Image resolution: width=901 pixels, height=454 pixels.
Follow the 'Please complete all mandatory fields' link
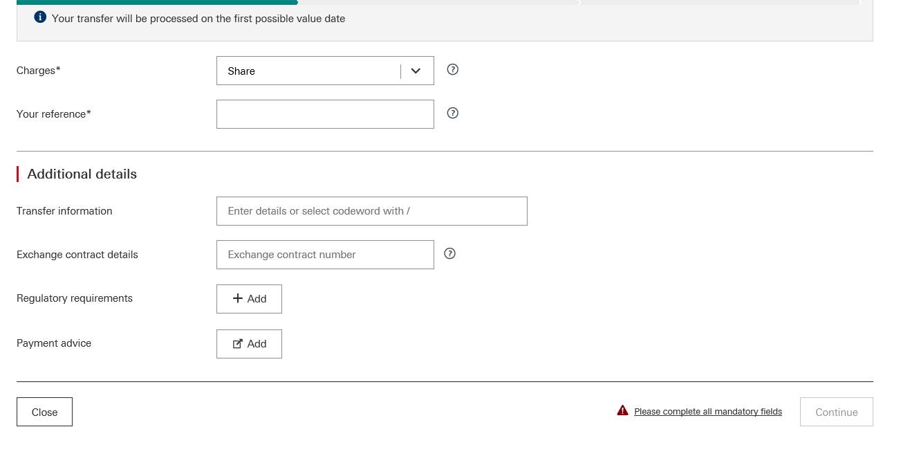coord(707,412)
